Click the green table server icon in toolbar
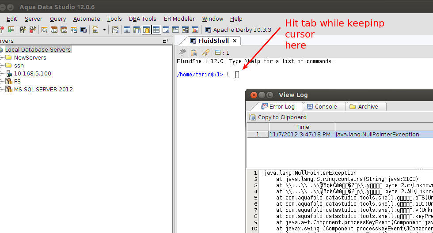 [11, 30]
